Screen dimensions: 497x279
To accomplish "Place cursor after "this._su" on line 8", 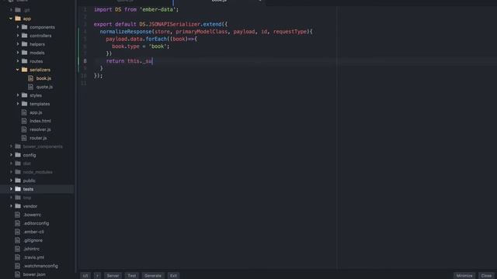I will (x=152, y=61).
